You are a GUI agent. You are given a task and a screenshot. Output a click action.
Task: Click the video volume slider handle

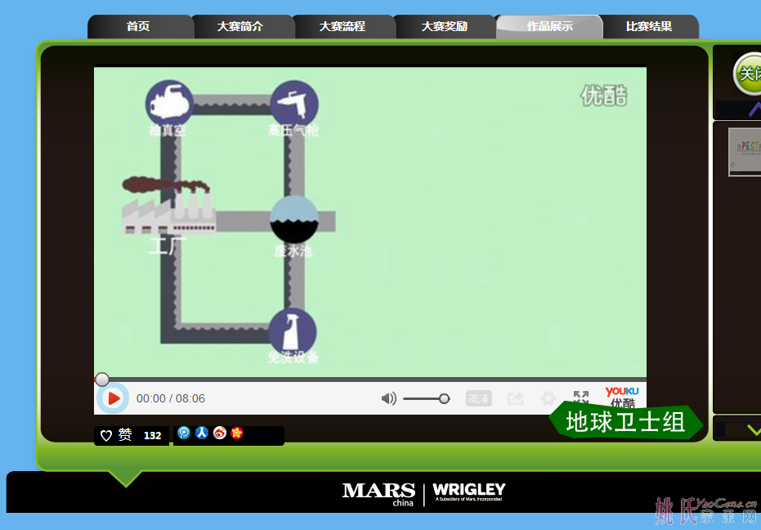click(x=444, y=398)
